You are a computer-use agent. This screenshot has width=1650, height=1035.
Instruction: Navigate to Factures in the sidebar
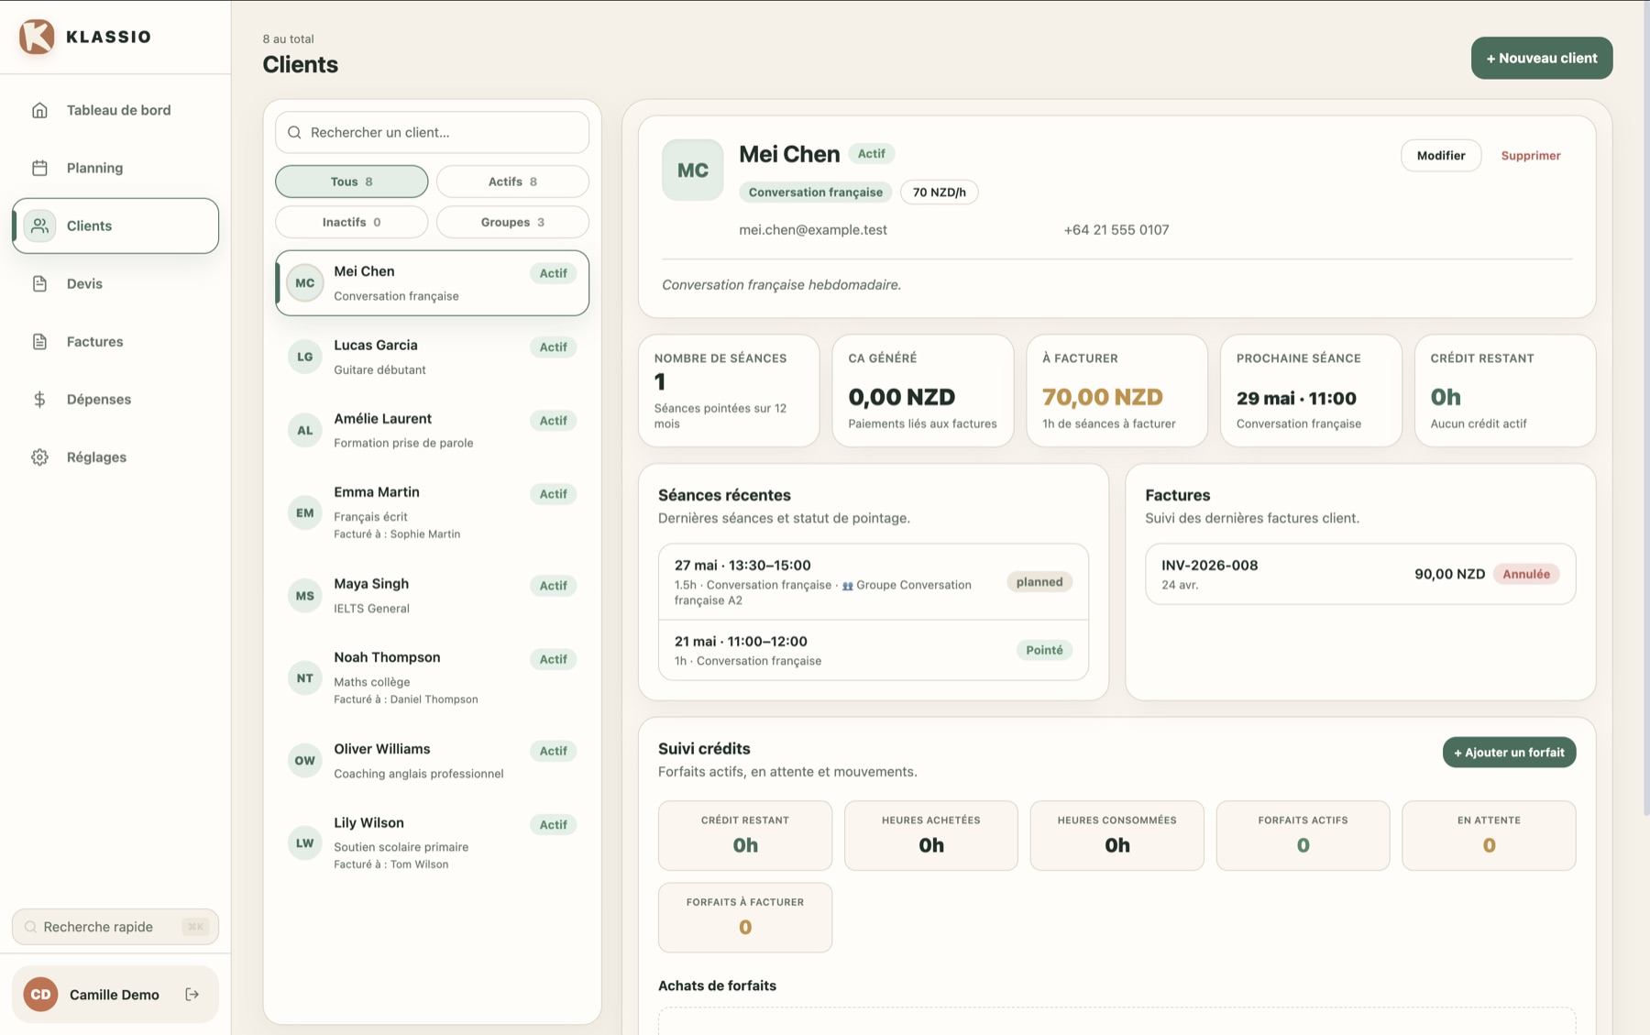(x=115, y=341)
